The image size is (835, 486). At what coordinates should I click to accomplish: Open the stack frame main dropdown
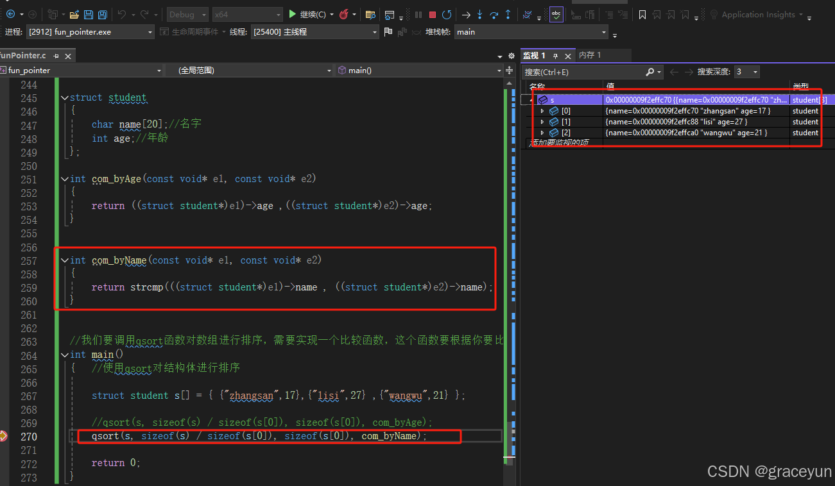click(x=531, y=31)
